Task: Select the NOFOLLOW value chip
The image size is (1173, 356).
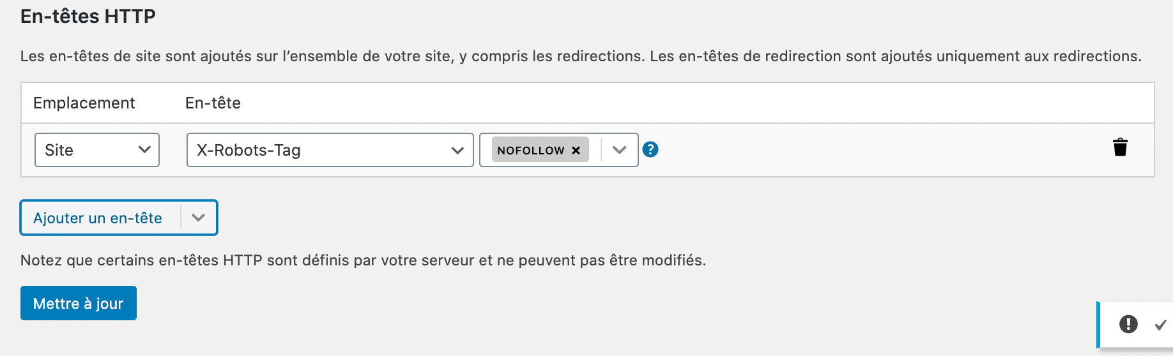Action: click(x=530, y=151)
